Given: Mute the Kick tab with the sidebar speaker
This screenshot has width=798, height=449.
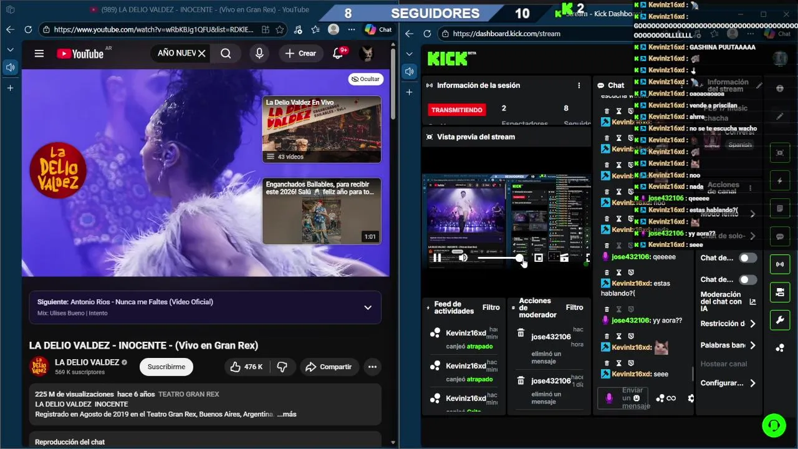Looking at the screenshot, I should tap(410, 72).
